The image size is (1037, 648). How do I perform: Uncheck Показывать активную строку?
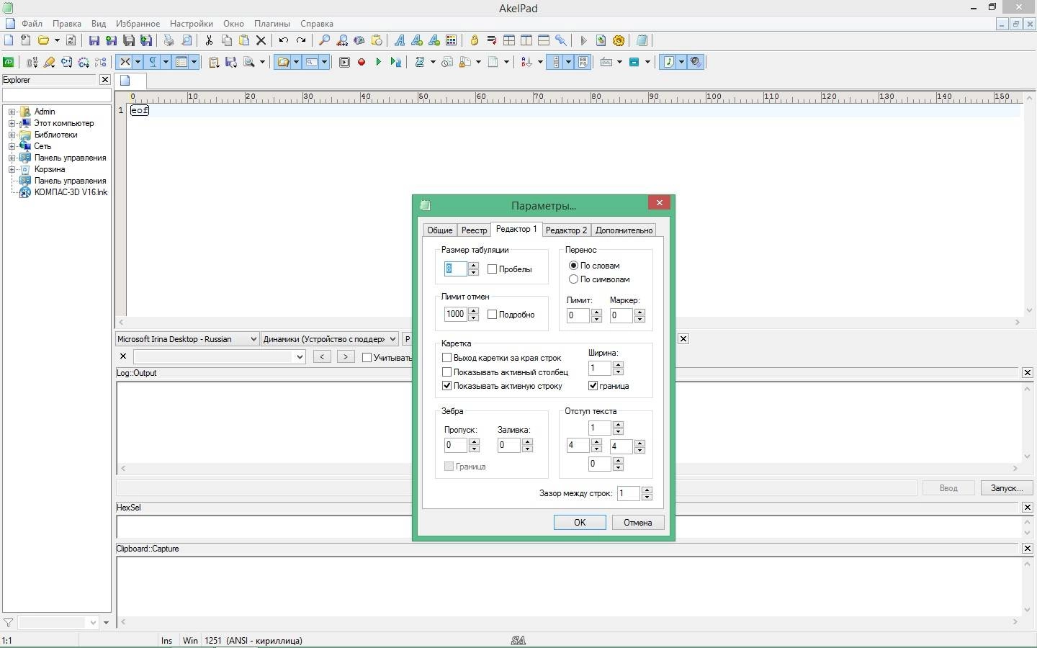click(x=447, y=386)
